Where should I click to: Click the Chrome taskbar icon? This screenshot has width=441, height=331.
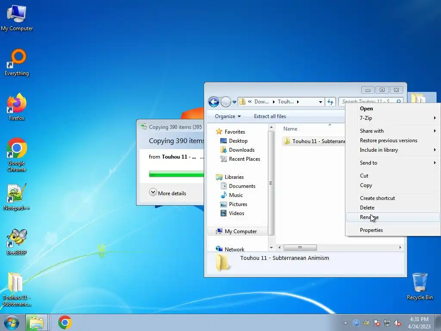[x=65, y=322]
